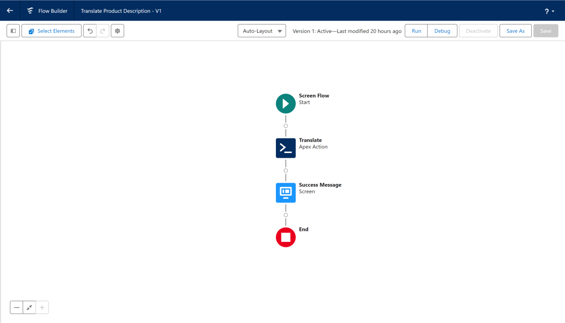The height and width of the screenshot is (323, 565).
Task: Open flow settings gear icon
Action: pyautogui.click(x=117, y=31)
